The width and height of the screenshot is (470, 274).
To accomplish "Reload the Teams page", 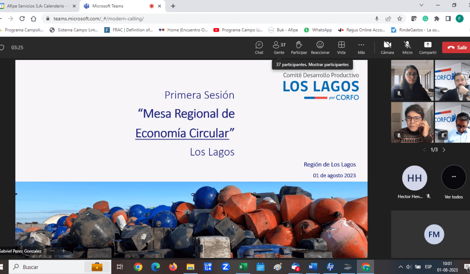I will click(x=22, y=18).
